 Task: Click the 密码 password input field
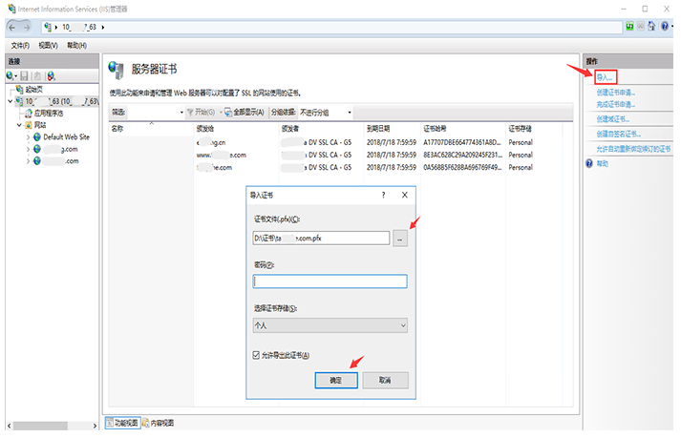[x=330, y=282]
